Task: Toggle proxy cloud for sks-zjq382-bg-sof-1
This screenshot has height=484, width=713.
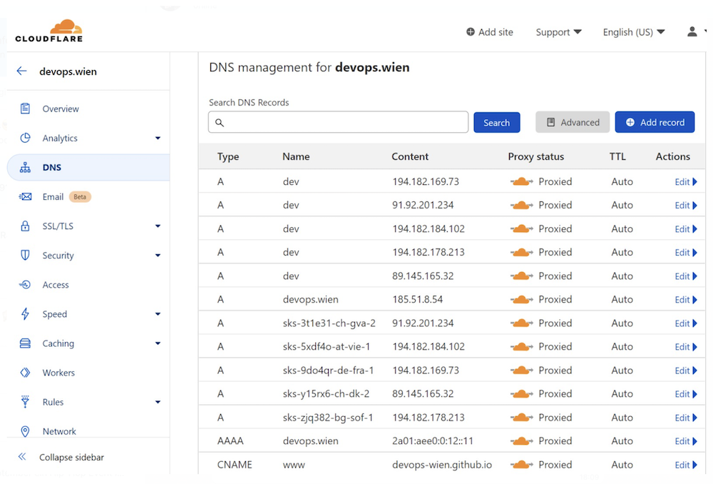Action: 522,418
